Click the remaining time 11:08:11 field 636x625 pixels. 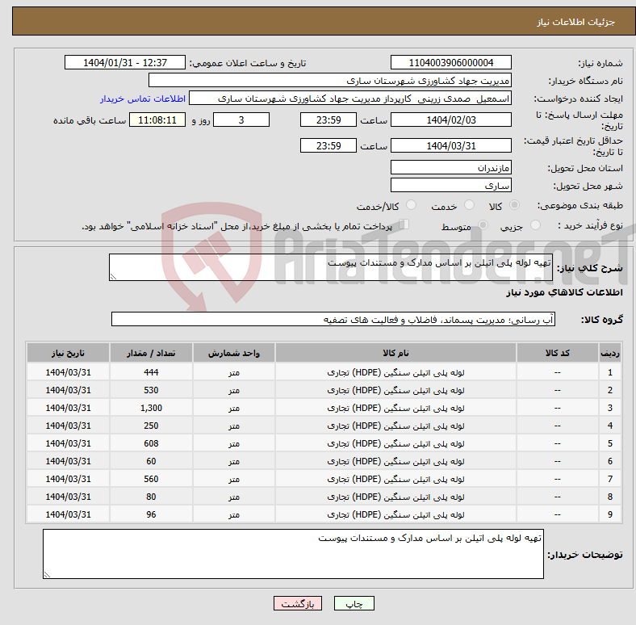point(157,120)
